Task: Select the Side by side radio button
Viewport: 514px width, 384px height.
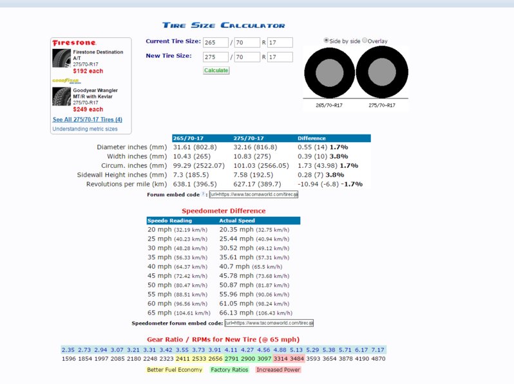Action: coord(326,41)
